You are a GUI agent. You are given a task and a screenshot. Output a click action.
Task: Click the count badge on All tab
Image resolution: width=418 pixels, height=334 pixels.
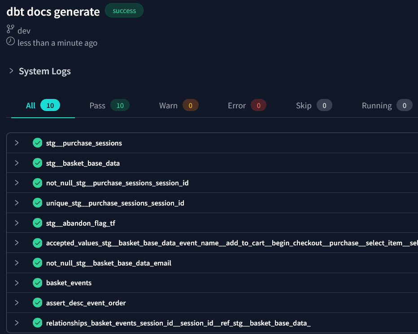(50, 105)
